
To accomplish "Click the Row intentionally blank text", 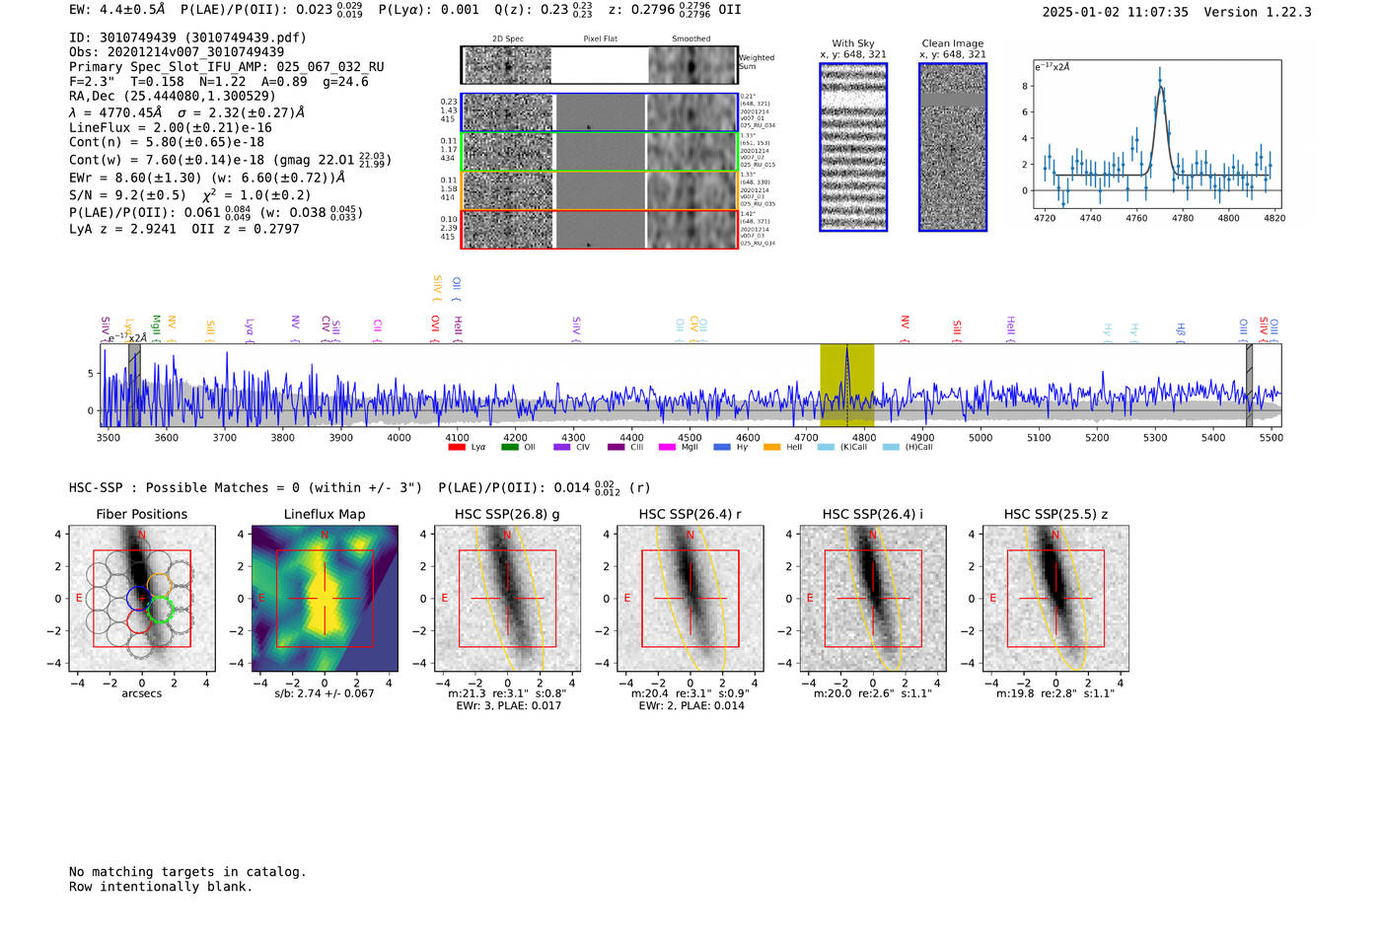I will [161, 887].
